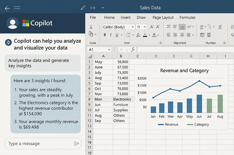Screen dimensions: 234x155
Task: Click the Copy icon
Action: (91, 34)
